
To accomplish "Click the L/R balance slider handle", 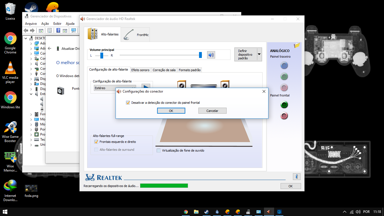I will tap(102, 55).
